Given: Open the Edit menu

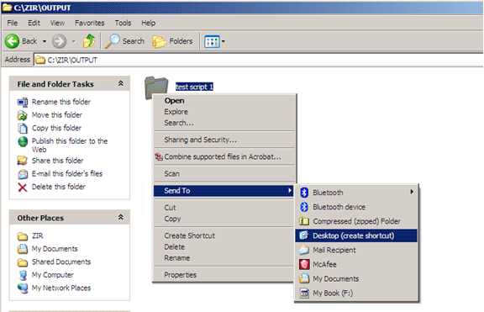Looking at the screenshot, I should click(34, 23).
